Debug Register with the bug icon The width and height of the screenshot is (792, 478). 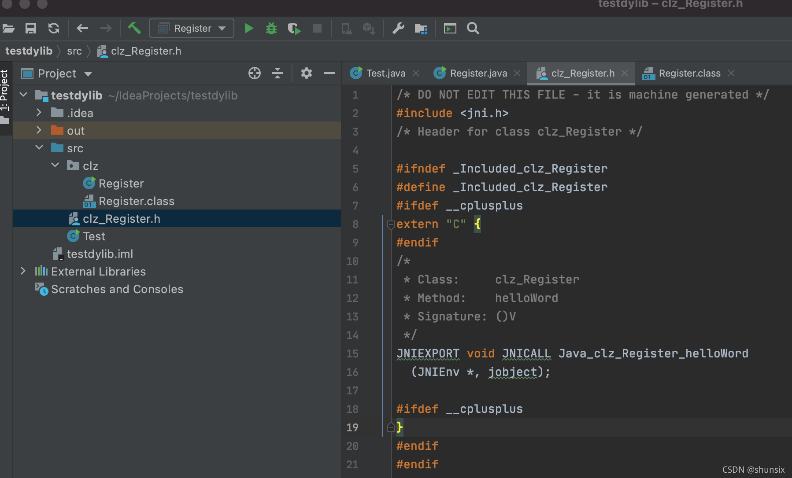(271, 29)
